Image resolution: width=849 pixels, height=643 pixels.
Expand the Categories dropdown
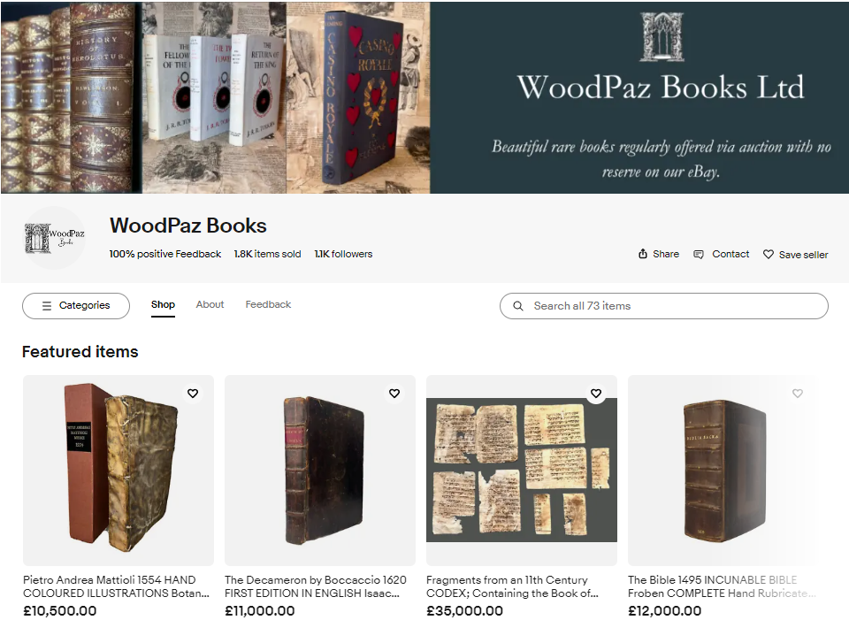click(76, 306)
